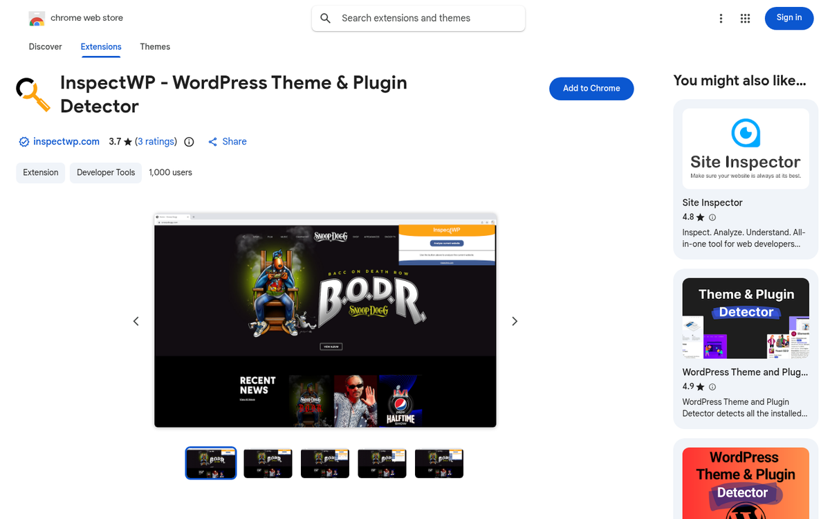The image size is (830, 519).
Task: Click the Share icon
Action: pos(212,141)
